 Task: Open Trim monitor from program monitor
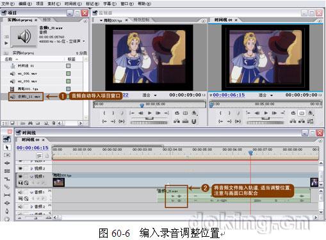tap(310, 121)
